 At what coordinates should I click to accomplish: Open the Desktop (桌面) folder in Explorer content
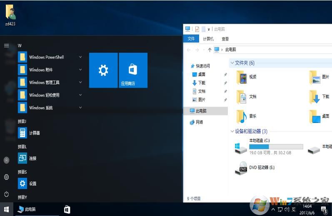pyautogui.click(x=320, y=116)
